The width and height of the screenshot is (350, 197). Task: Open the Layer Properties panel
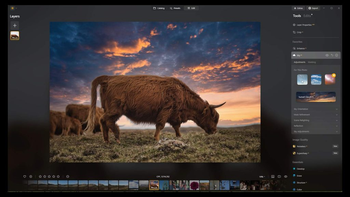(304, 25)
